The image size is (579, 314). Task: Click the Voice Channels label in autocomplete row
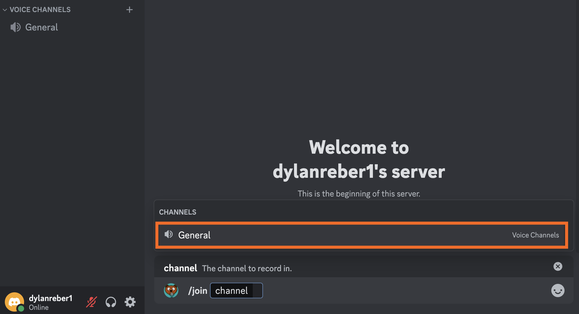click(535, 235)
